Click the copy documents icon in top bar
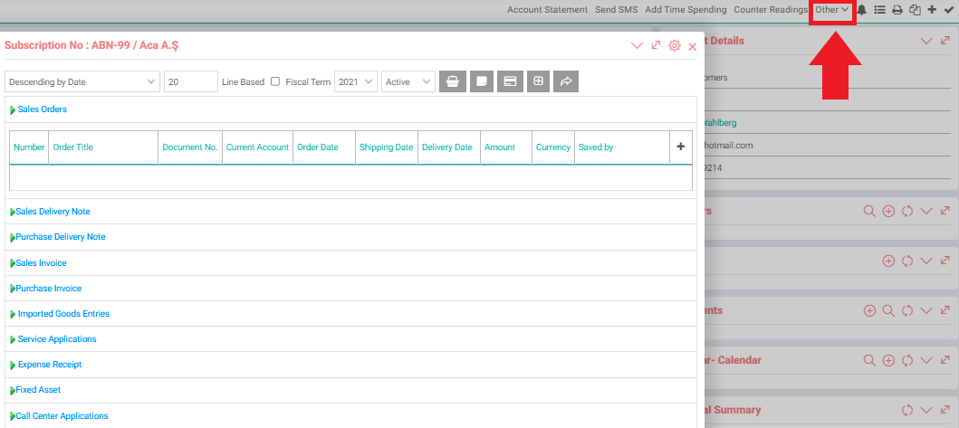This screenshot has width=959, height=428. 915,10
